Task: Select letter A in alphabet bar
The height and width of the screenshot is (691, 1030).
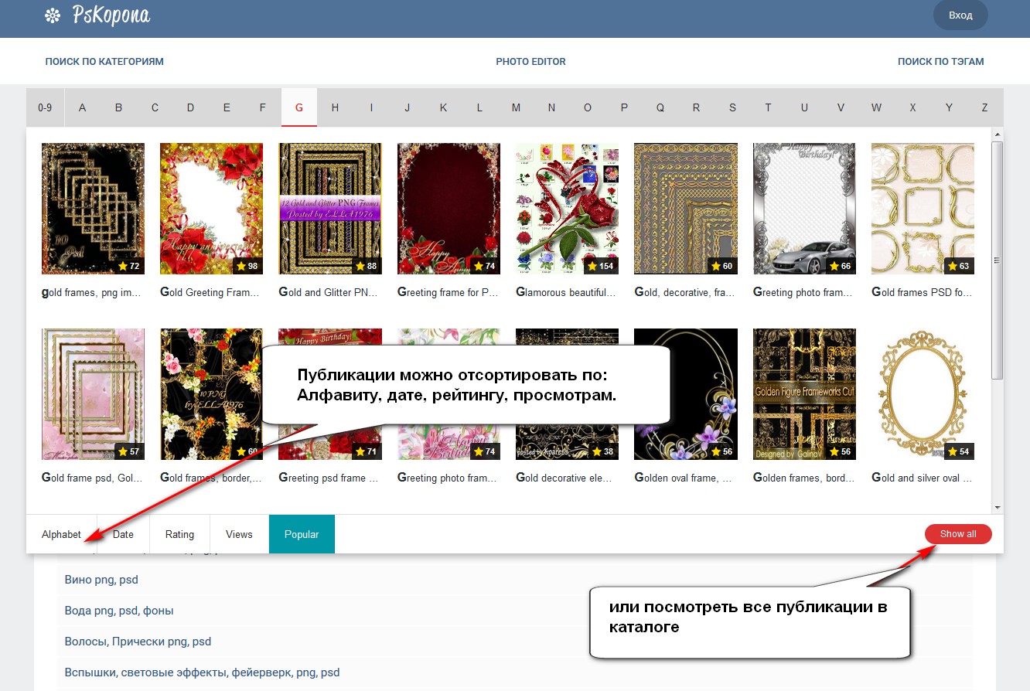Action: [x=83, y=107]
